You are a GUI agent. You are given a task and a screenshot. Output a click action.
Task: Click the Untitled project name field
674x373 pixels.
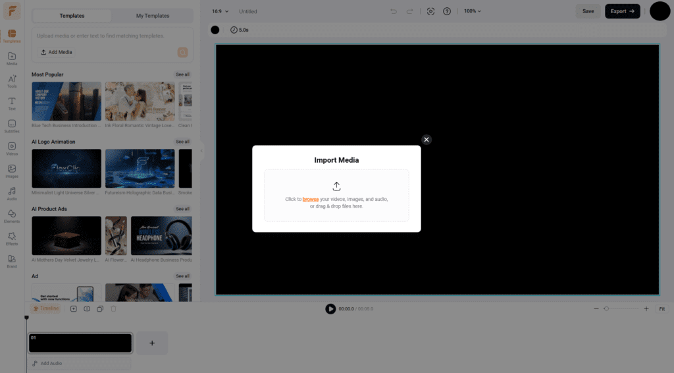coord(248,12)
